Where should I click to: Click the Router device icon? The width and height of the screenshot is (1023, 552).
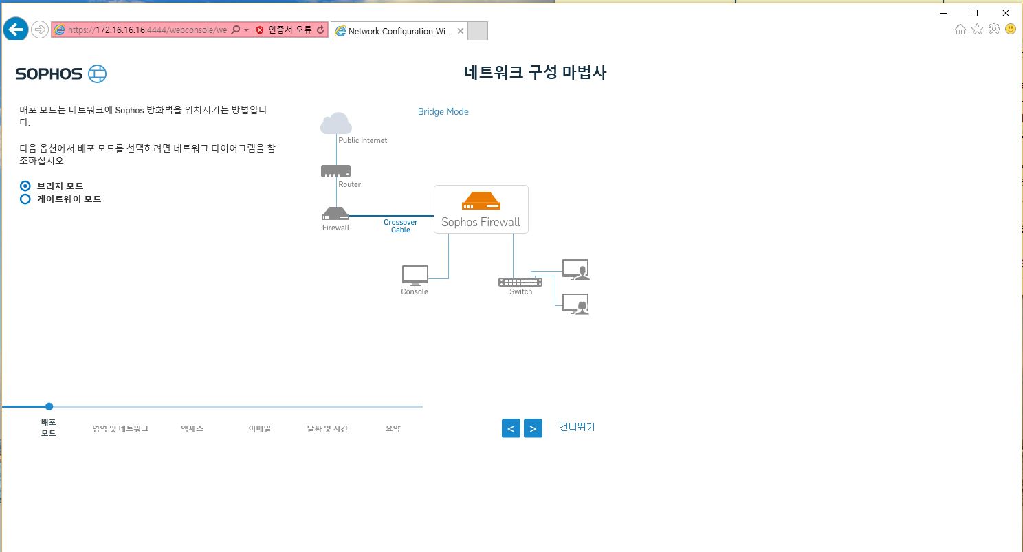point(336,171)
